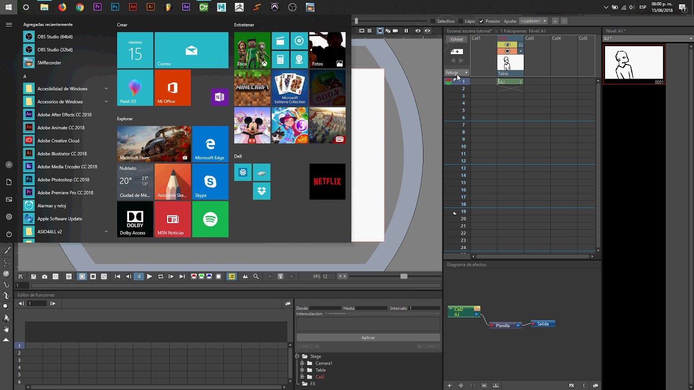
Task: Click the AJ cell in Col2 frame 1
Action: [510, 82]
